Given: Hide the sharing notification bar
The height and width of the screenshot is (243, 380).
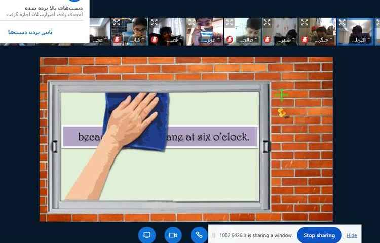Looking at the screenshot, I should (x=352, y=235).
